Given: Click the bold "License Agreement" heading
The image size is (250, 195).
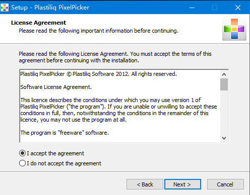Looking at the screenshot, I should pos(39,23).
